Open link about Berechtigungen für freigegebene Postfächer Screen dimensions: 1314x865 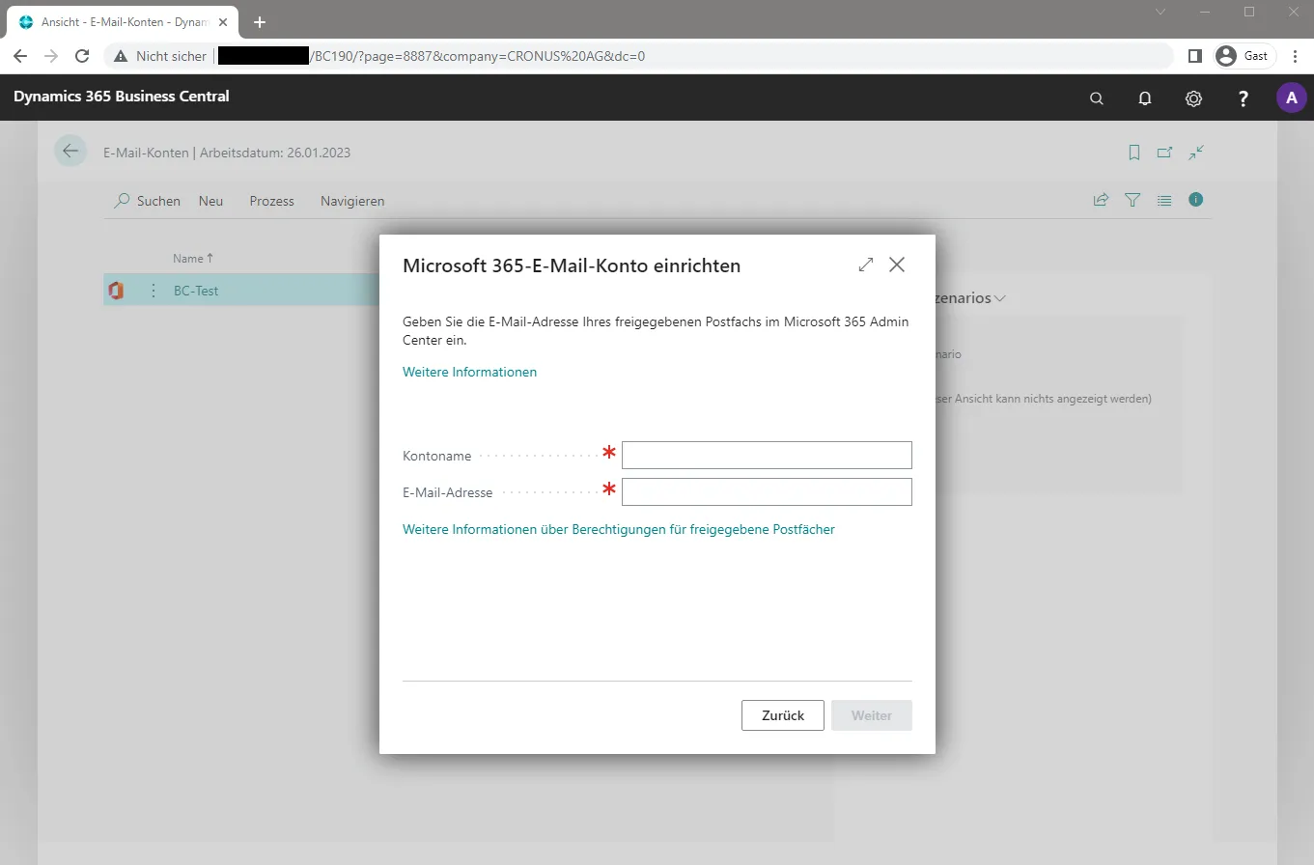click(x=619, y=529)
